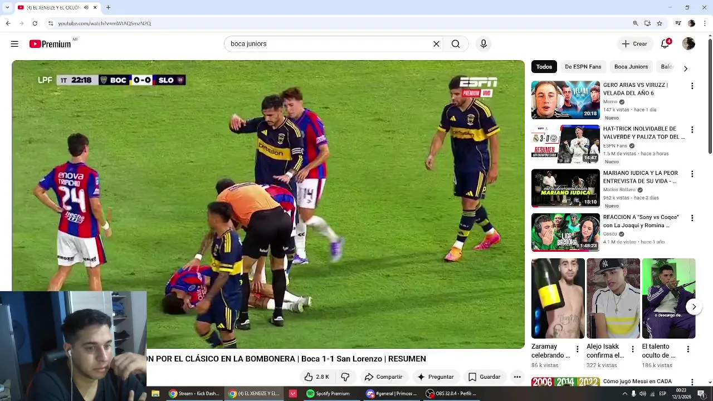Open the tab search dropdown
This screenshot has height=401, width=713.
coord(7,8)
